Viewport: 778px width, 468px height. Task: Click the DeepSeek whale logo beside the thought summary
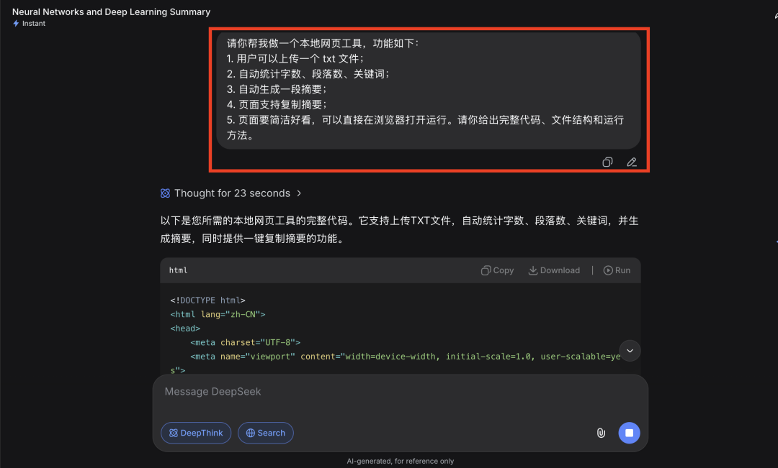[166, 193]
